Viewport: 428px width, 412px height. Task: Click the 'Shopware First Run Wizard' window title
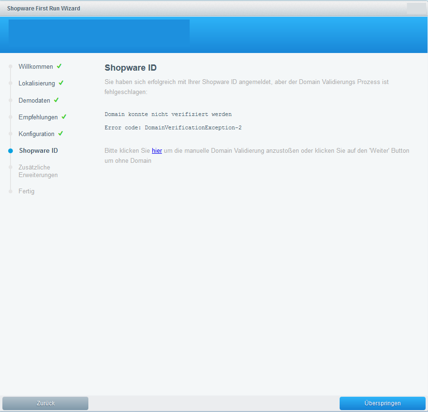[43, 9]
